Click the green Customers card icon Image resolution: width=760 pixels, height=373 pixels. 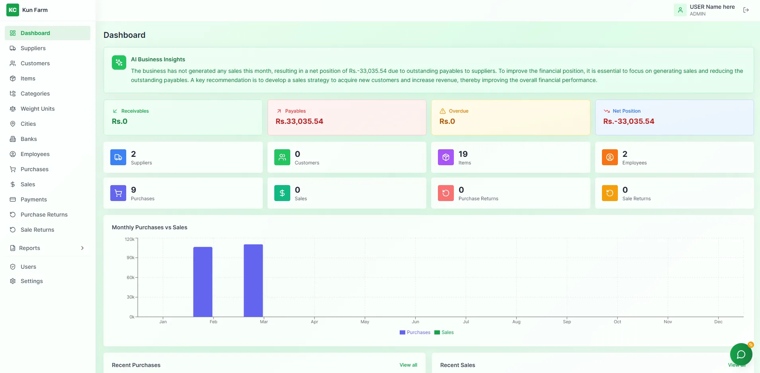click(282, 157)
